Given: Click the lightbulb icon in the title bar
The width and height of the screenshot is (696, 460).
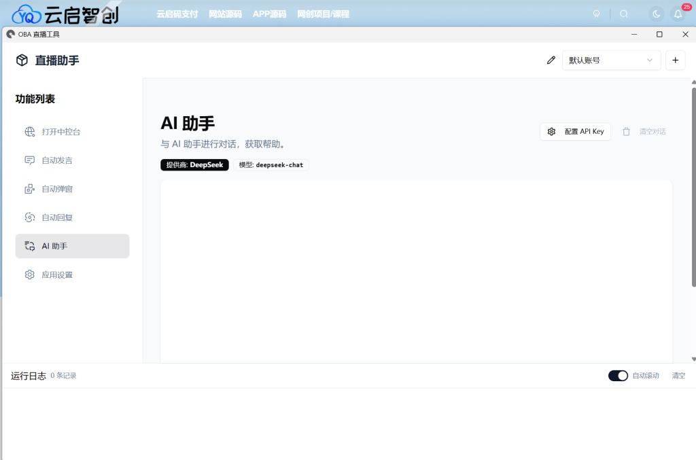Looking at the screenshot, I should (597, 13).
